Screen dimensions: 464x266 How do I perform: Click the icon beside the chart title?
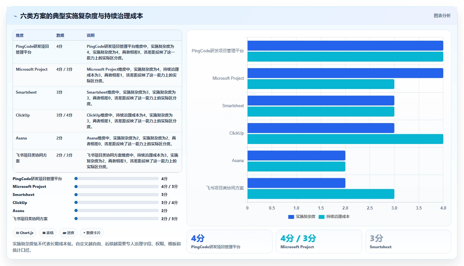[15, 16]
